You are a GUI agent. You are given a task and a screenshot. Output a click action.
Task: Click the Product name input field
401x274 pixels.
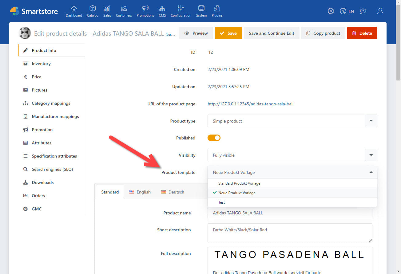coord(290,213)
